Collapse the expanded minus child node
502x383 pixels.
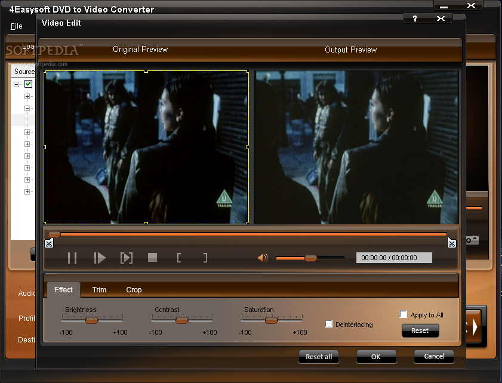[x=27, y=108]
